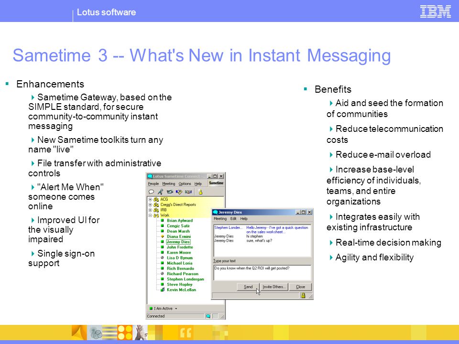Click the video camera toolbar icon
The width and height of the screenshot is (459, 344).
(170, 192)
